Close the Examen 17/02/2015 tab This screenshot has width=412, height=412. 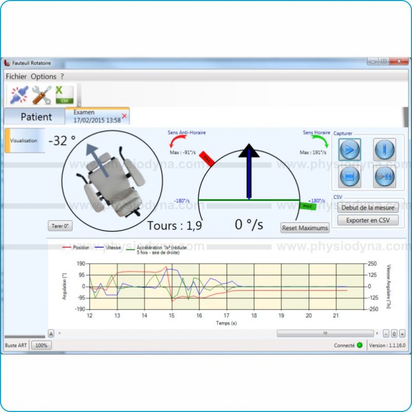coord(124,116)
